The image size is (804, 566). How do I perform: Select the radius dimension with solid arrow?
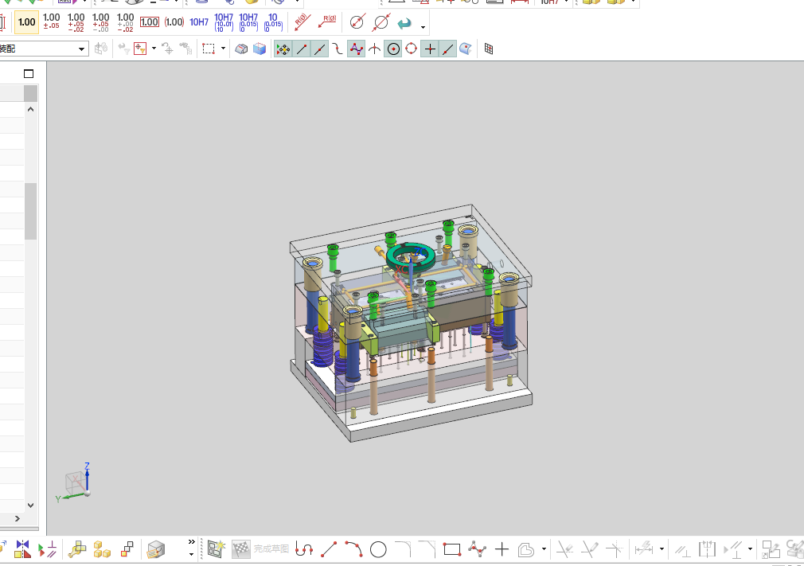pyautogui.click(x=302, y=22)
